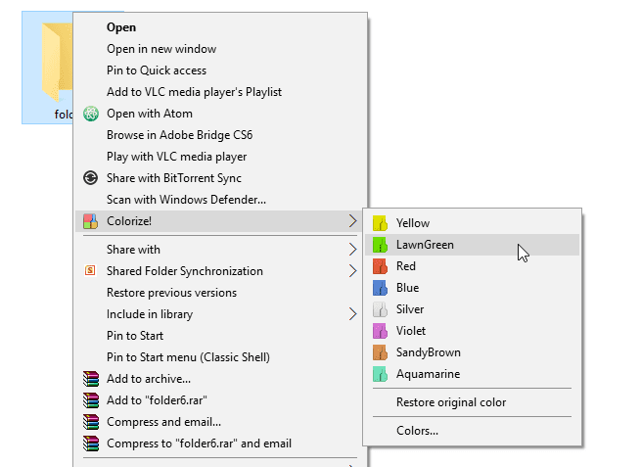This screenshot has height=467, width=641.
Task: Select the SandyBrown text label
Action: tap(429, 352)
